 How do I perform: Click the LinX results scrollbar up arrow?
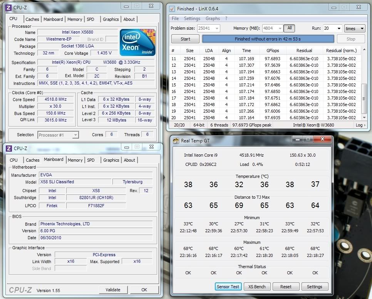[364, 49]
